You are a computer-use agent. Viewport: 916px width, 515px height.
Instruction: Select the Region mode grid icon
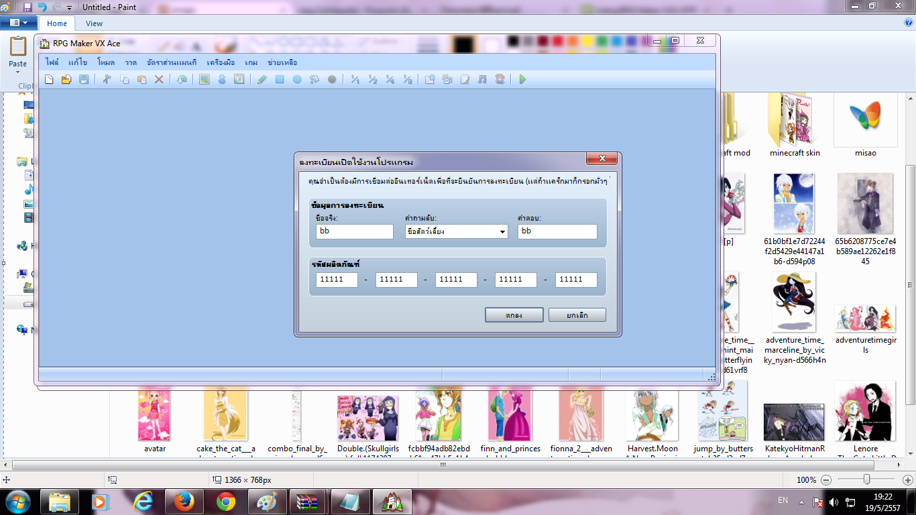click(x=239, y=80)
